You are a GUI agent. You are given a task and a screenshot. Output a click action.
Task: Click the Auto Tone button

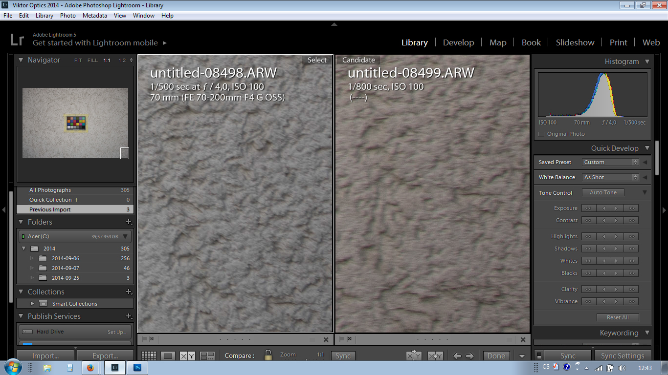(x=602, y=192)
